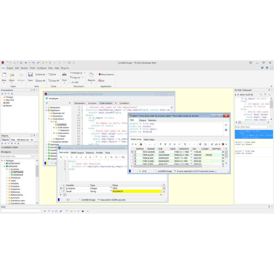Open the CURRENT USER dropdown
274x274 pixels.
point(37,147)
